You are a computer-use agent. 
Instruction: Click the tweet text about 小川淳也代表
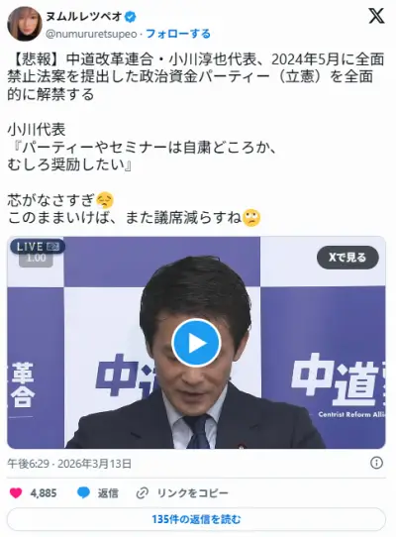click(196, 76)
